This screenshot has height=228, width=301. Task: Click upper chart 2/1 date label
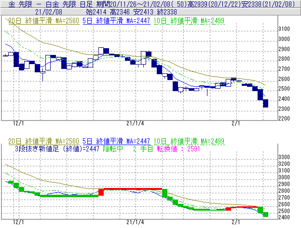pos(236,123)
